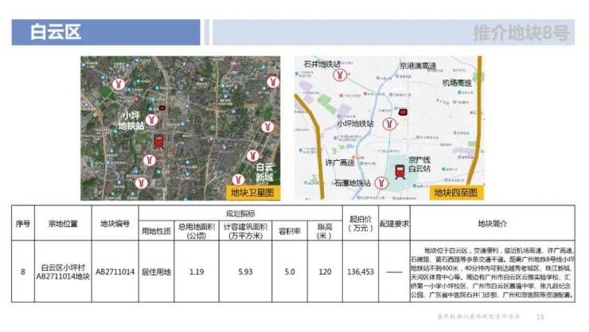Screen dimensions: 589x332
Task: Click the red train icon beside 京广线白云站
Action: tap(400, 172)
